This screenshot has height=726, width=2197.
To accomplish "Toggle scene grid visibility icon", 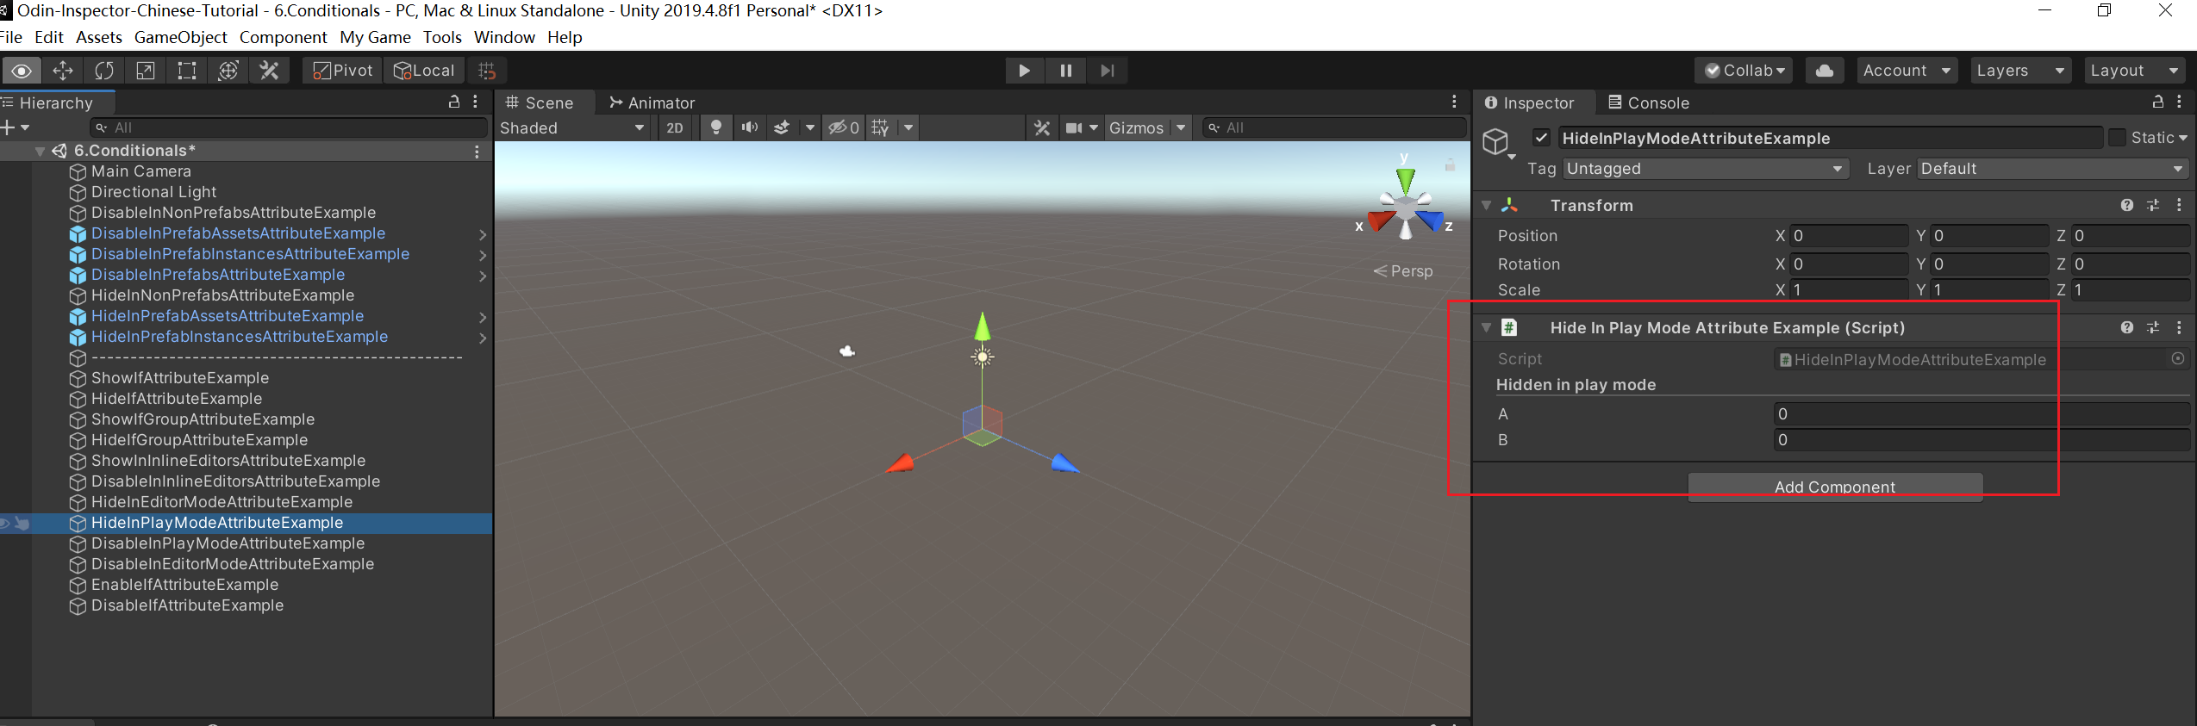I will tap(880, 127).
